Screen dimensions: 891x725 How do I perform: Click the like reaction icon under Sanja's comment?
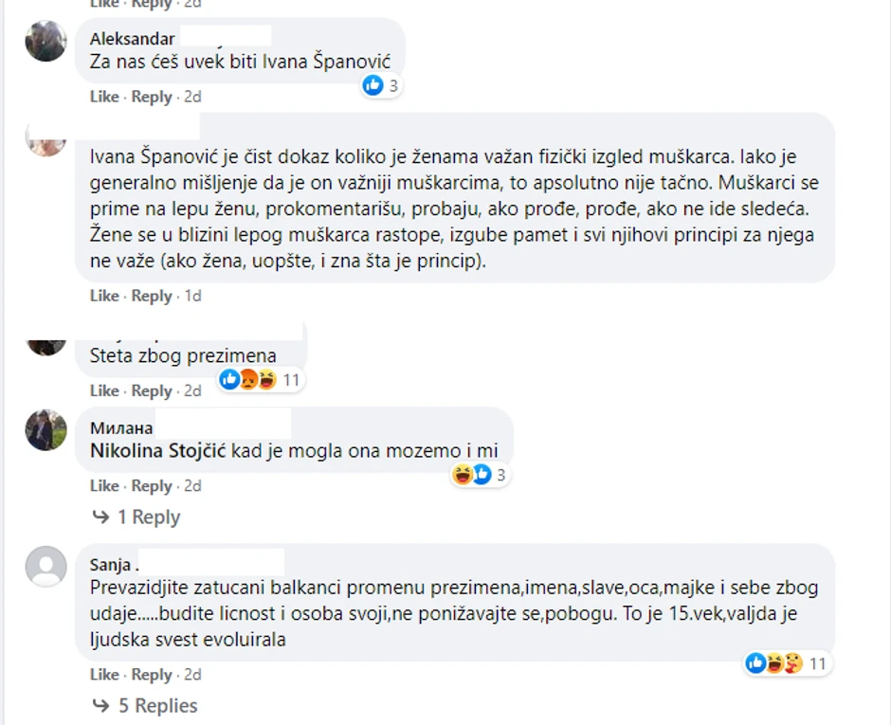coord(755,663)
